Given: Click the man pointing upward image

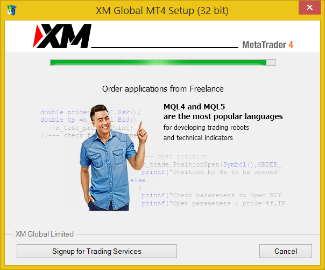Looking at the screenshot, I should point(114,158).
